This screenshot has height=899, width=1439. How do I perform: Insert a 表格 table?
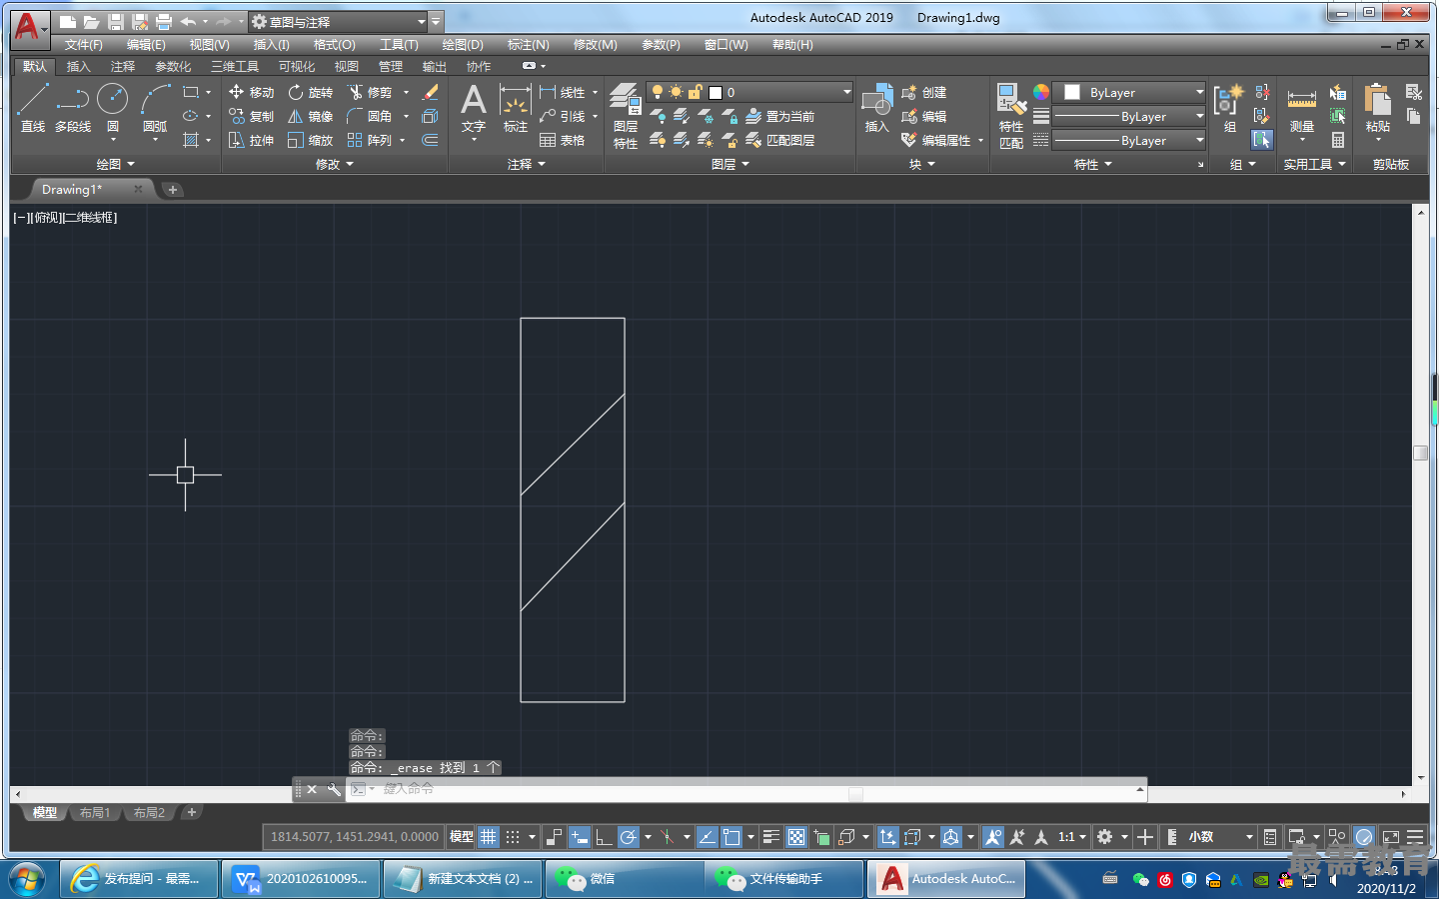pos(562,140)
